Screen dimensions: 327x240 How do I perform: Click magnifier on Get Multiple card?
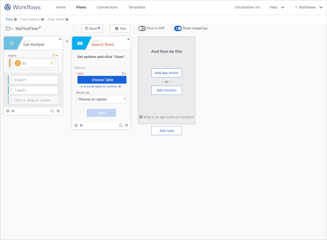[52, 111]
